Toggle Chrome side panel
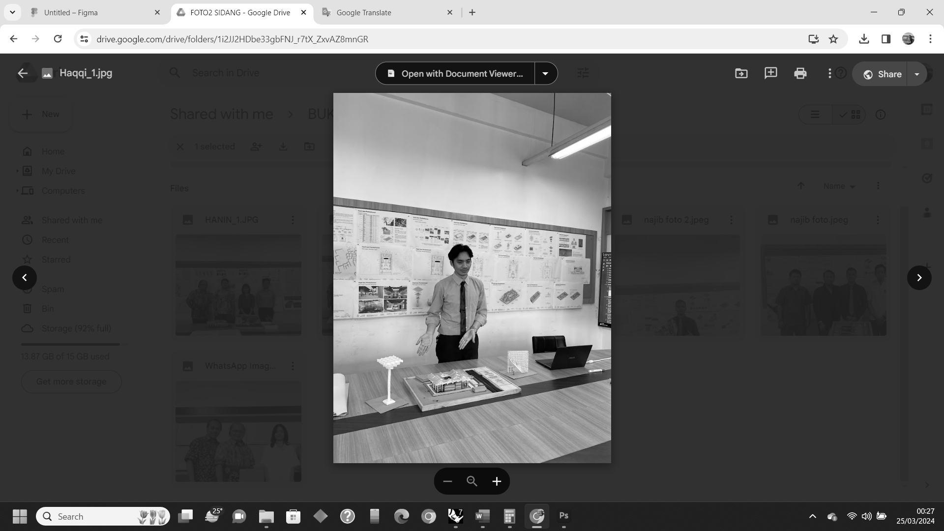Viewport: 944px width, 531px height. coord(885,39)
